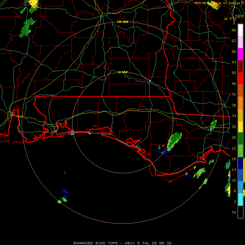The width and height of the screenshot is (245, 245).
Task: Click the white legend swatch beside the 66 label
Action: point(240,30)
